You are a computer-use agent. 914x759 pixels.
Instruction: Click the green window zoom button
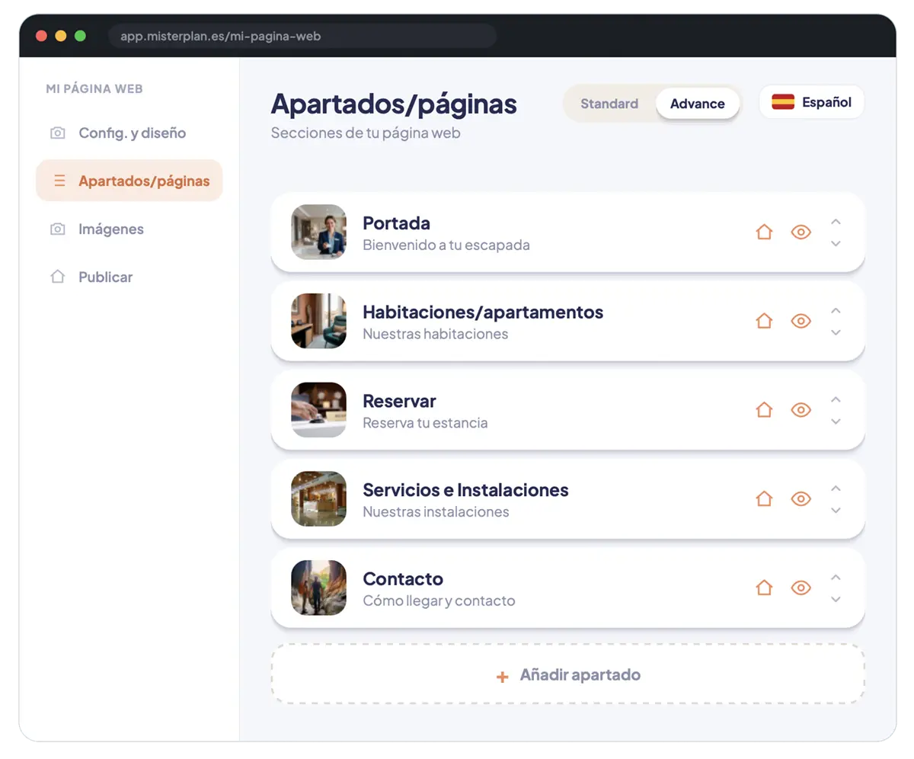tap(80, 36)
